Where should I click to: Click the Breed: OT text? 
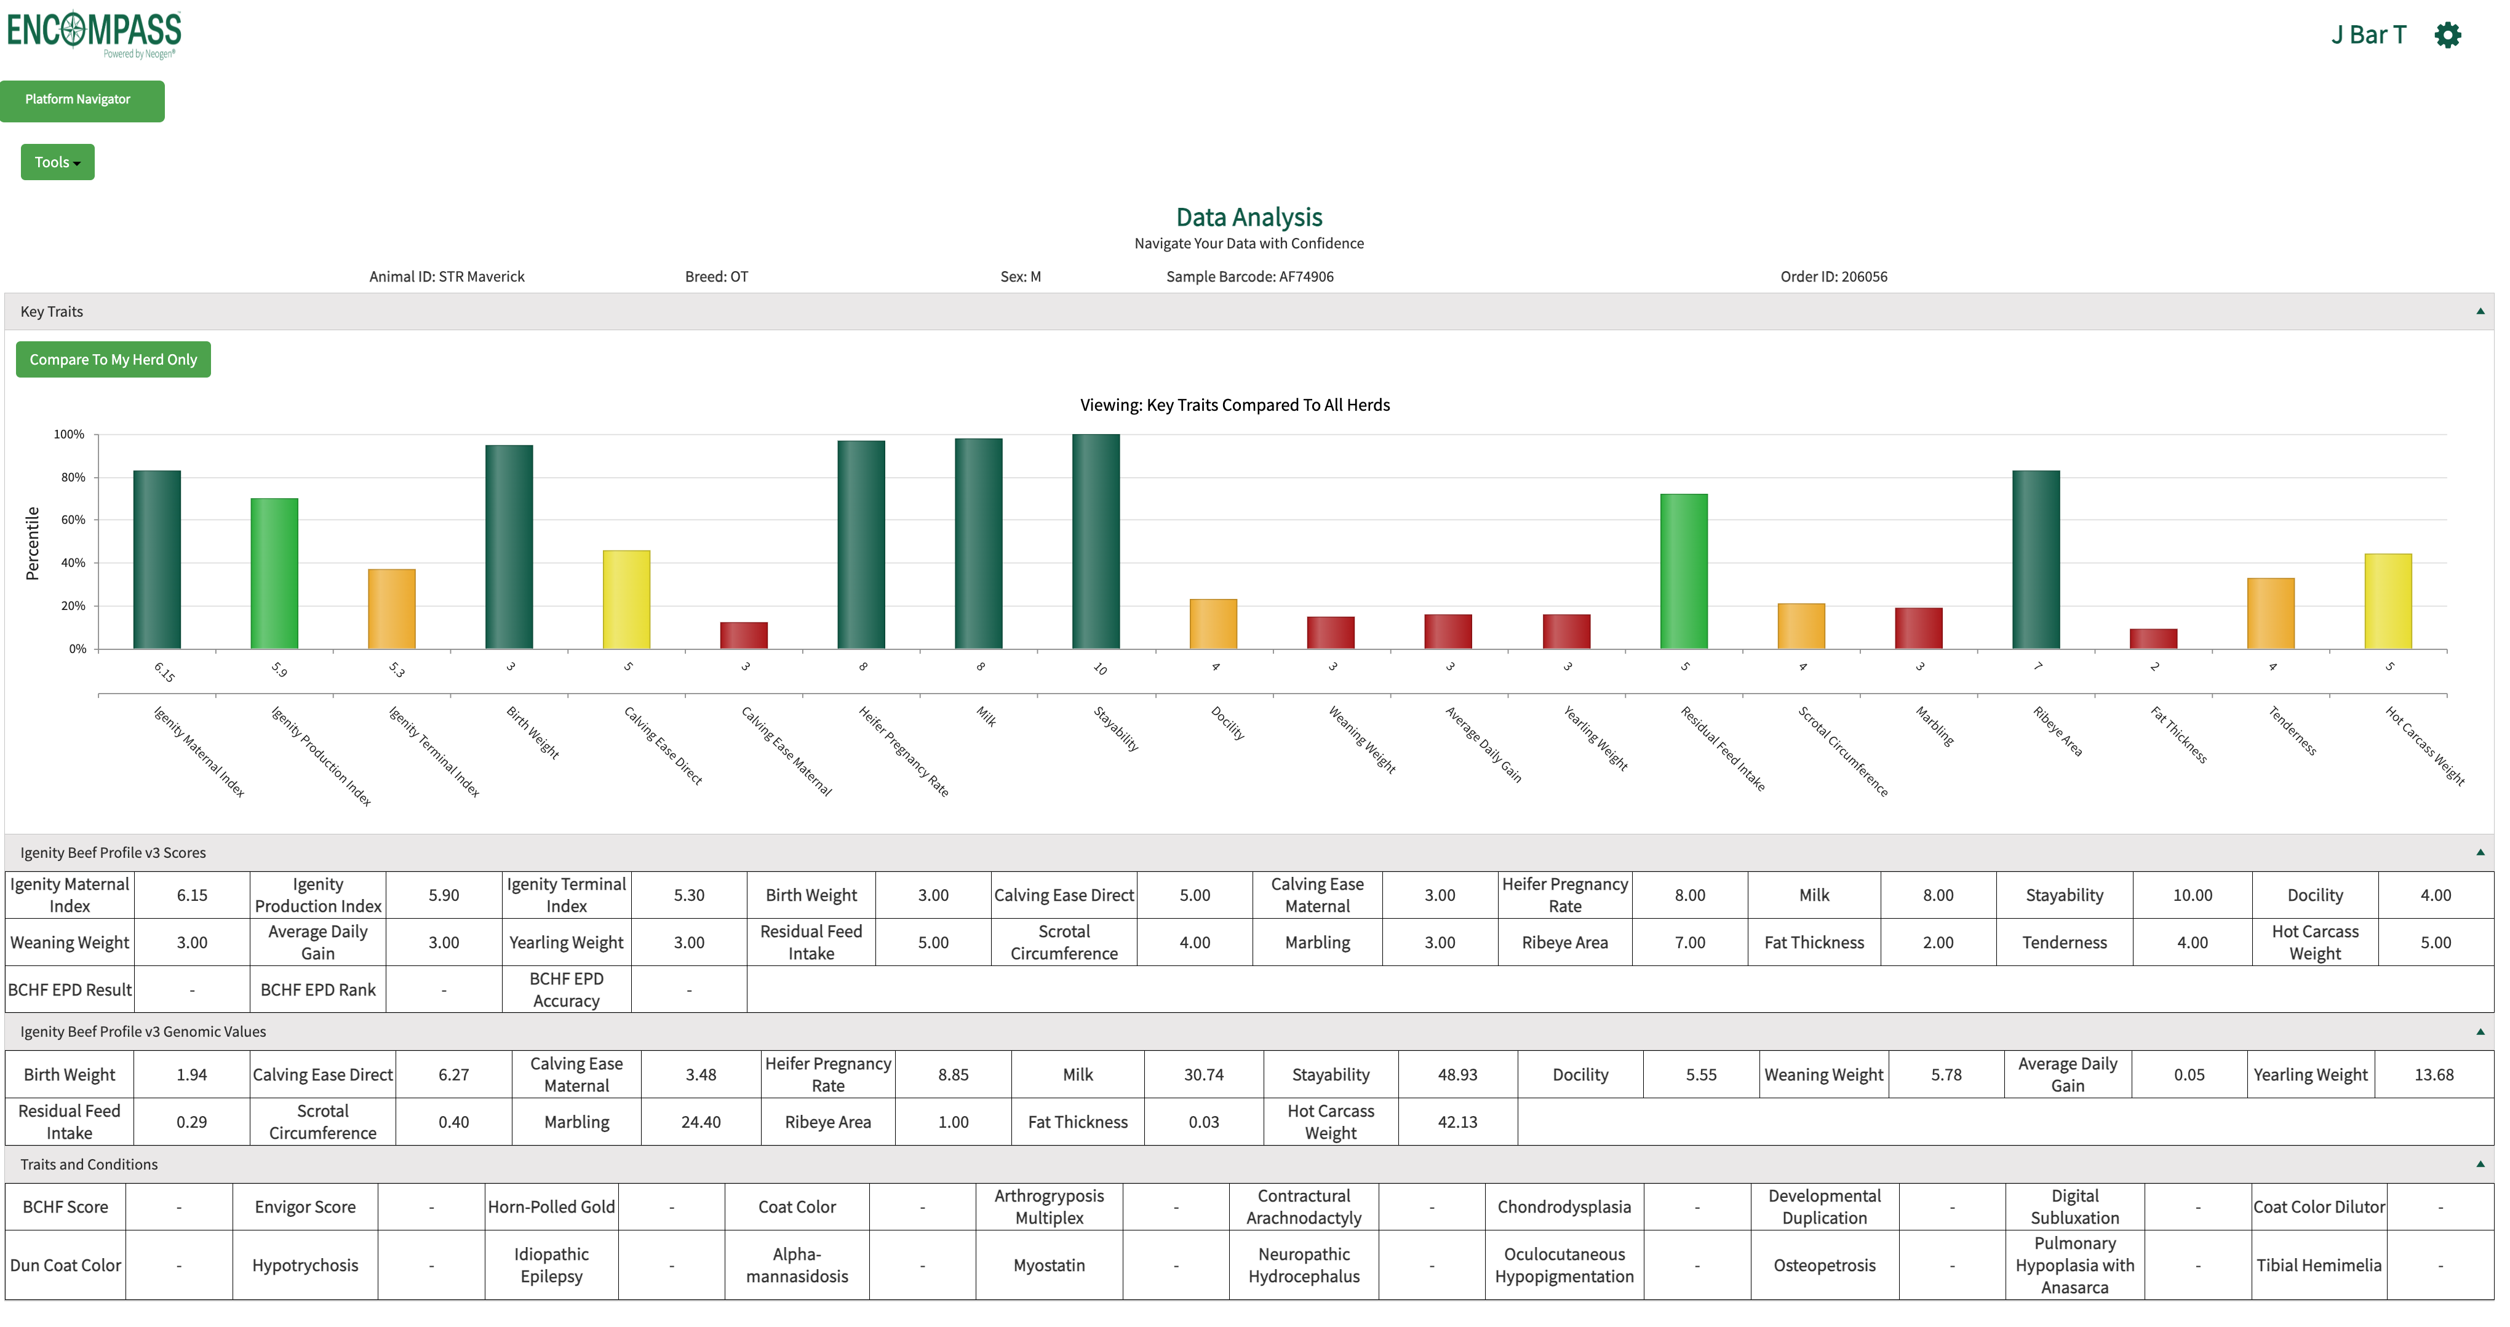click(716, 277)
